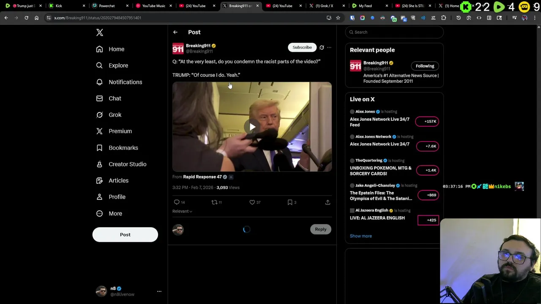
Task: Open Profile page
Action: 111,197
